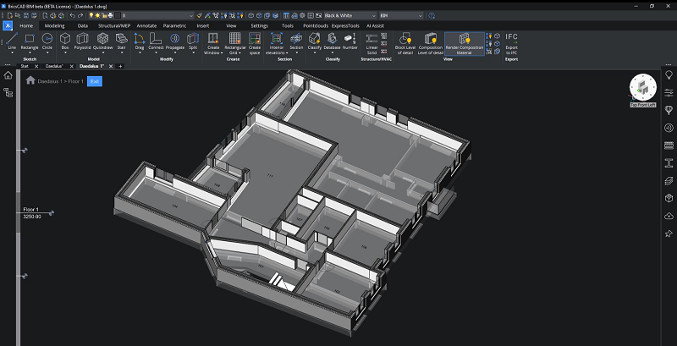Click the blue Exit button
This screenshot has width=677, height=346.
pos(94,81)
